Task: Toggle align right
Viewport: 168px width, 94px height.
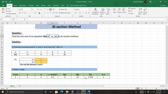Action: pyautogui.click(x=50, y=13)
